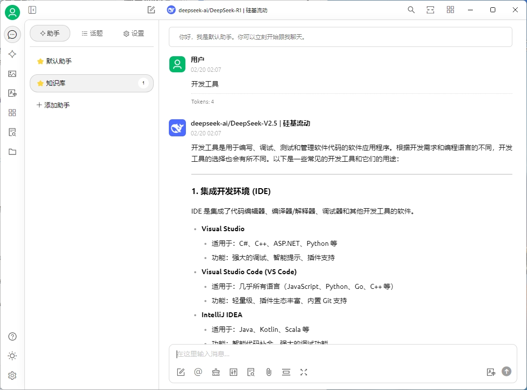Image resolution: width=527 pixels, height=390 pixels.
Task: Click clear context icon in input toolbar
Action: click(x=286, y=372)
